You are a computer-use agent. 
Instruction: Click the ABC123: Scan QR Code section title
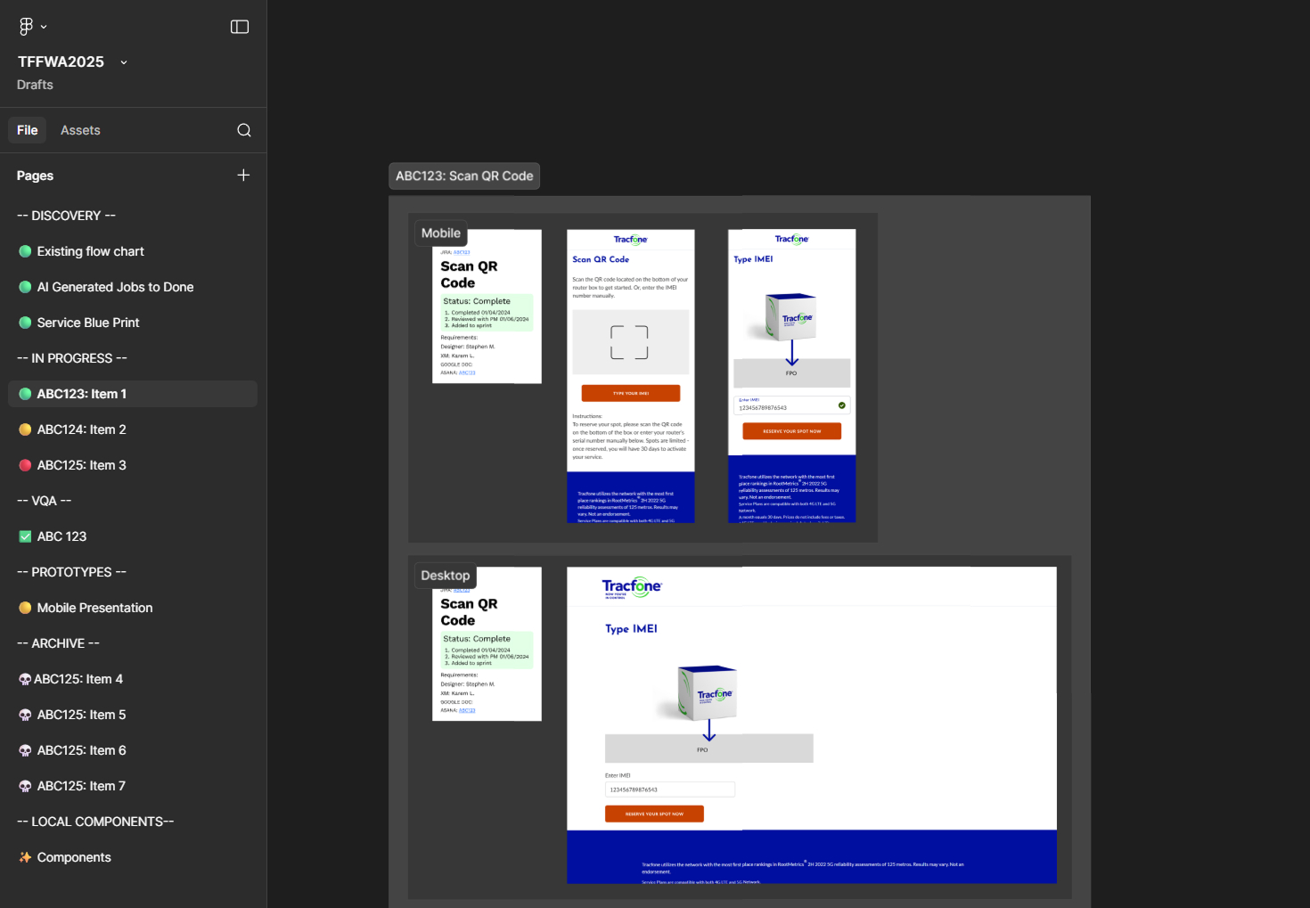(464, 176)
